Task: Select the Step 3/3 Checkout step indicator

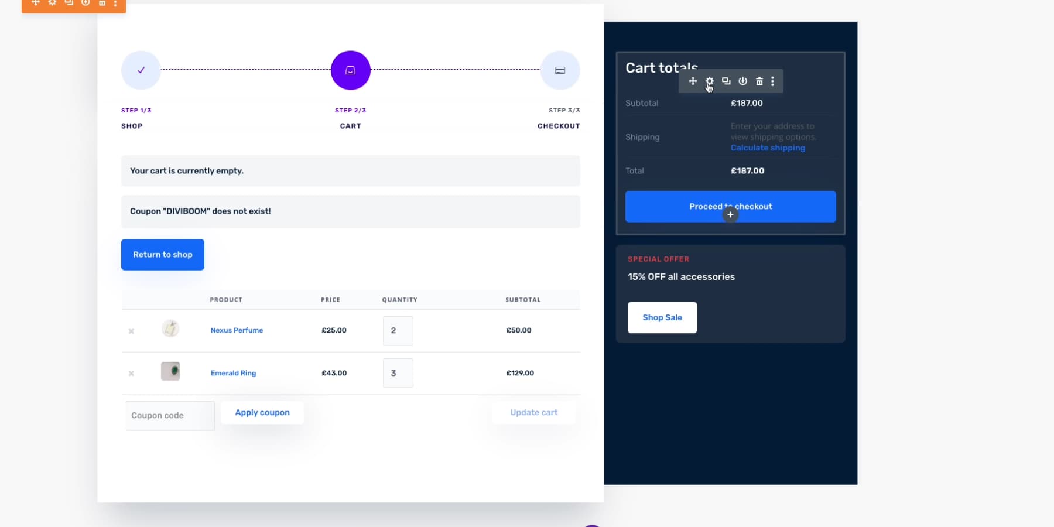Action: pyautogui.click(x=560, y=70)
